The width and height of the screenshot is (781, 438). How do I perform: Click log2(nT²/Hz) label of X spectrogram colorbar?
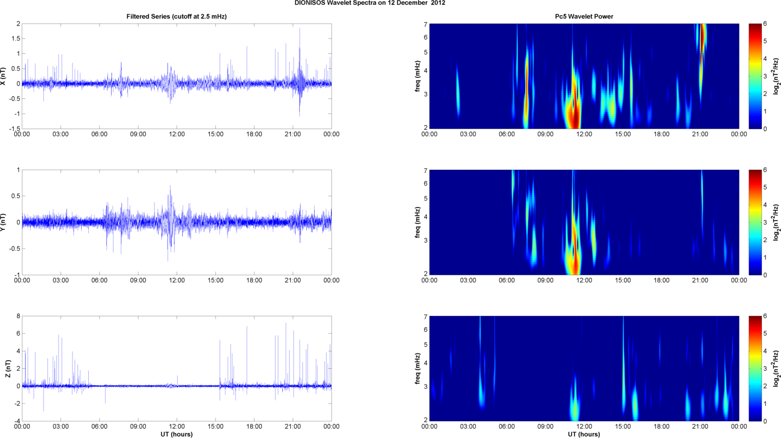click(776, 76)
